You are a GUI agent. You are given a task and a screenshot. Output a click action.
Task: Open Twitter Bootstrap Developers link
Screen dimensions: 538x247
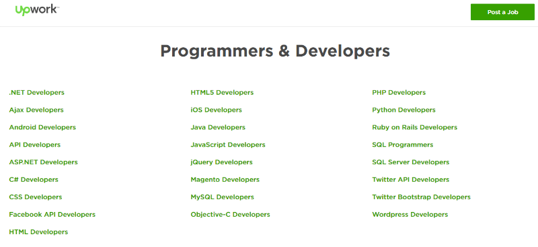coord(422,197)
